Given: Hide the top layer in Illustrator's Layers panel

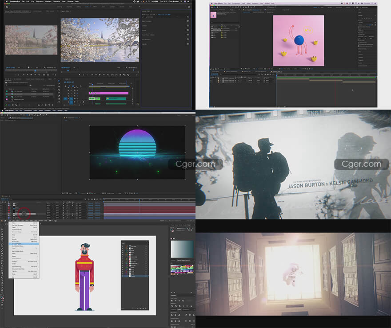Looking at the screenshot, I should pos(123,246).
